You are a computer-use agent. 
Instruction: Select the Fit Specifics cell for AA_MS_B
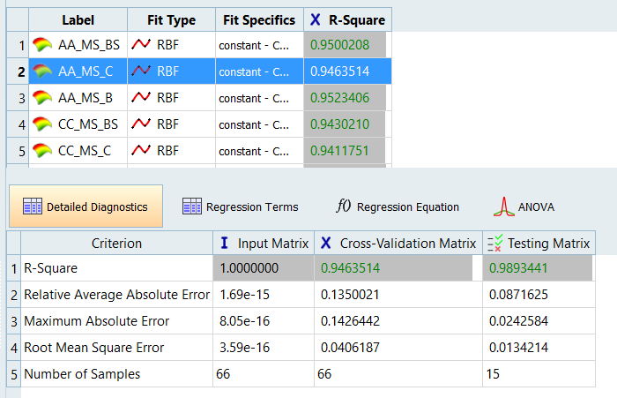click(x=258, y=98)
